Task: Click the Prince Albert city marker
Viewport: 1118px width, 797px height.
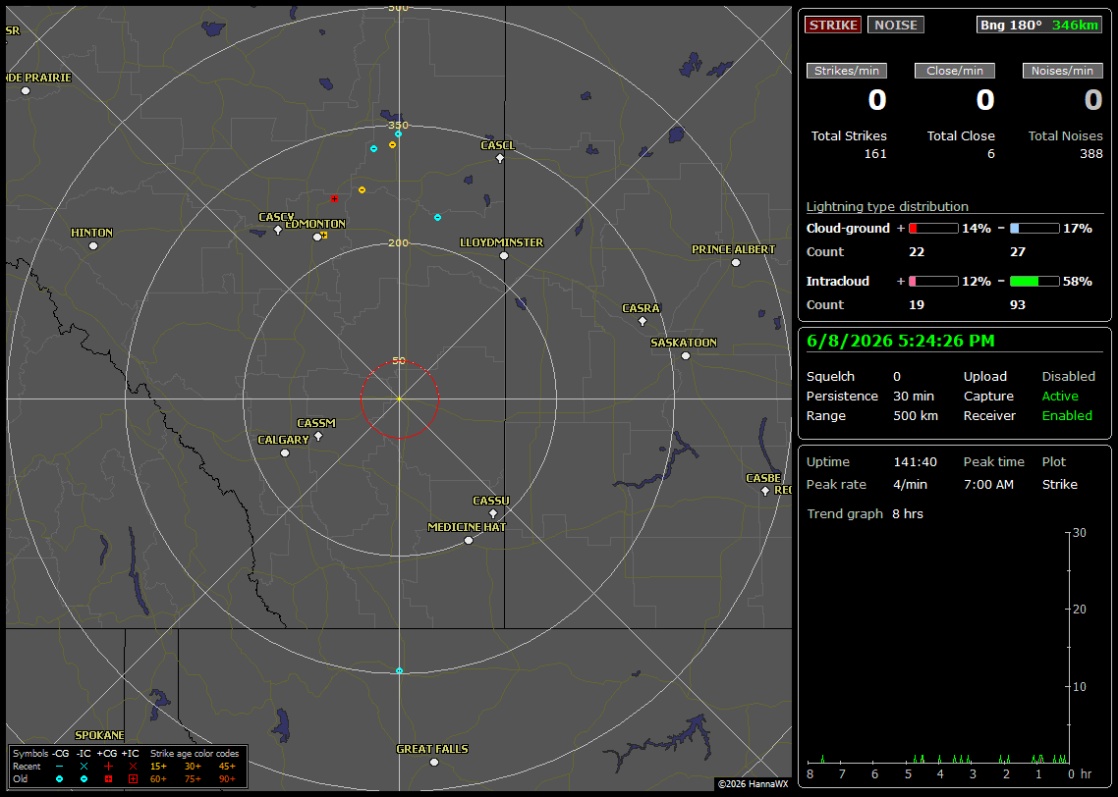Action: [736, 263]
